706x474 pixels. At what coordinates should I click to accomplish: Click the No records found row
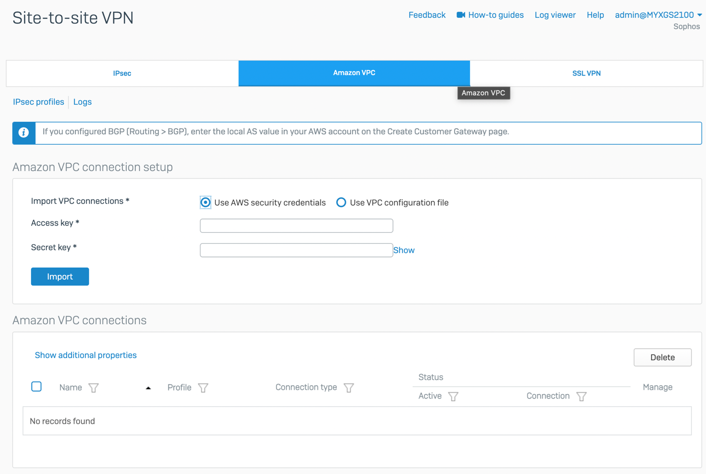click(x=357, y=421)
